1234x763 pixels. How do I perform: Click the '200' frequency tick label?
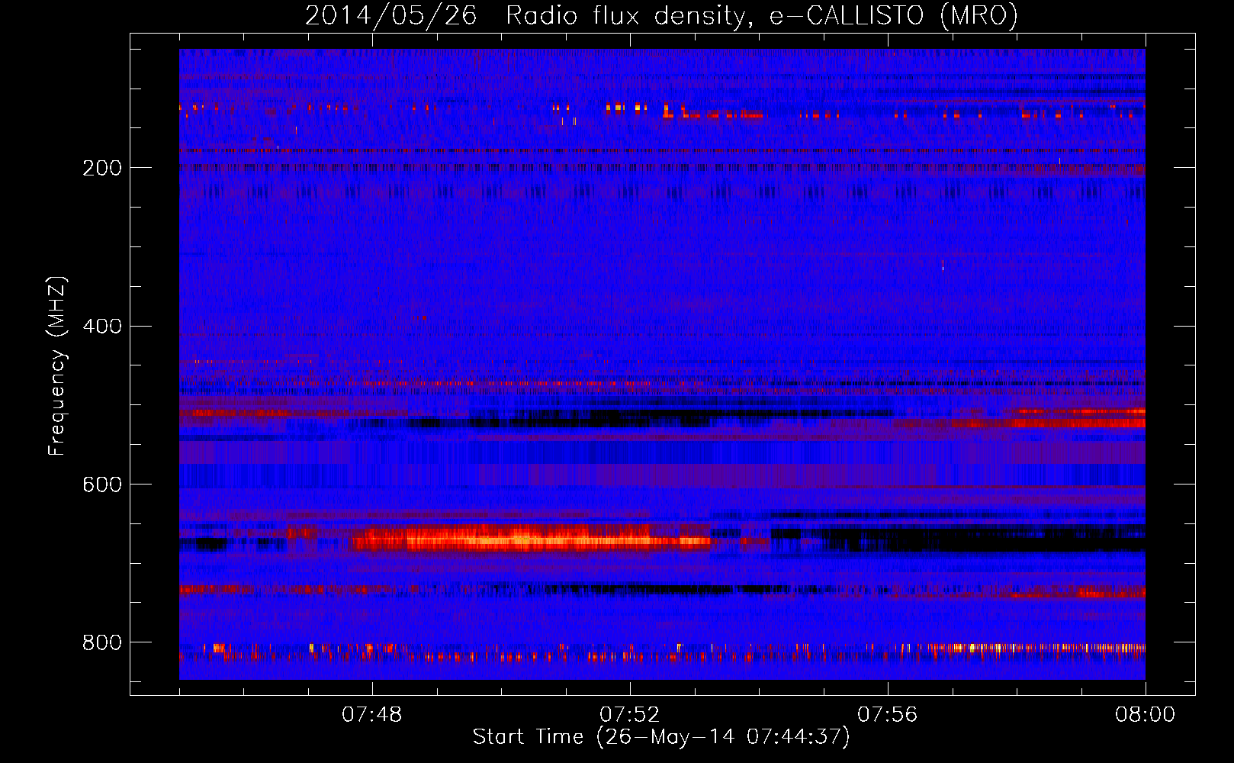(101, 168)
